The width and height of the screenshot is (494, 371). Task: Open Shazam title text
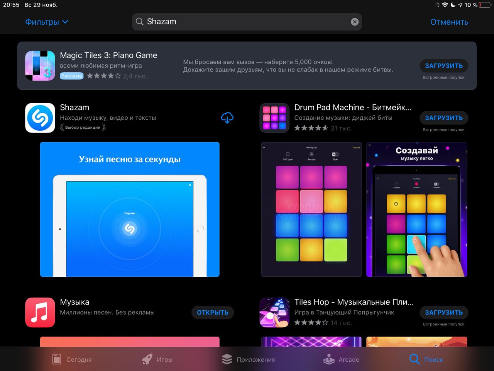[x=74, y=107]
